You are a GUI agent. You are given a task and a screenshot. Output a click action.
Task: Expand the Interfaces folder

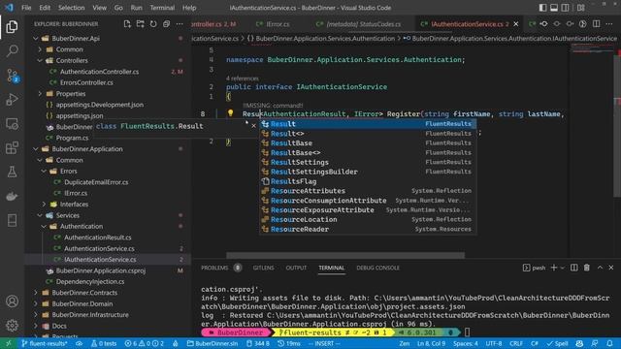pyautogui.click(x=44, y=205)
